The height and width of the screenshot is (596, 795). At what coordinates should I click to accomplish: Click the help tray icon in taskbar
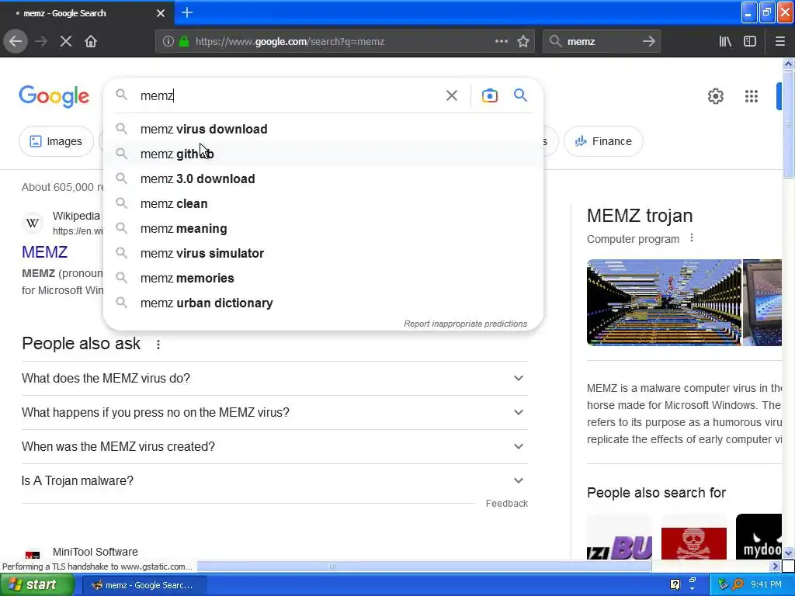point(675,585)
